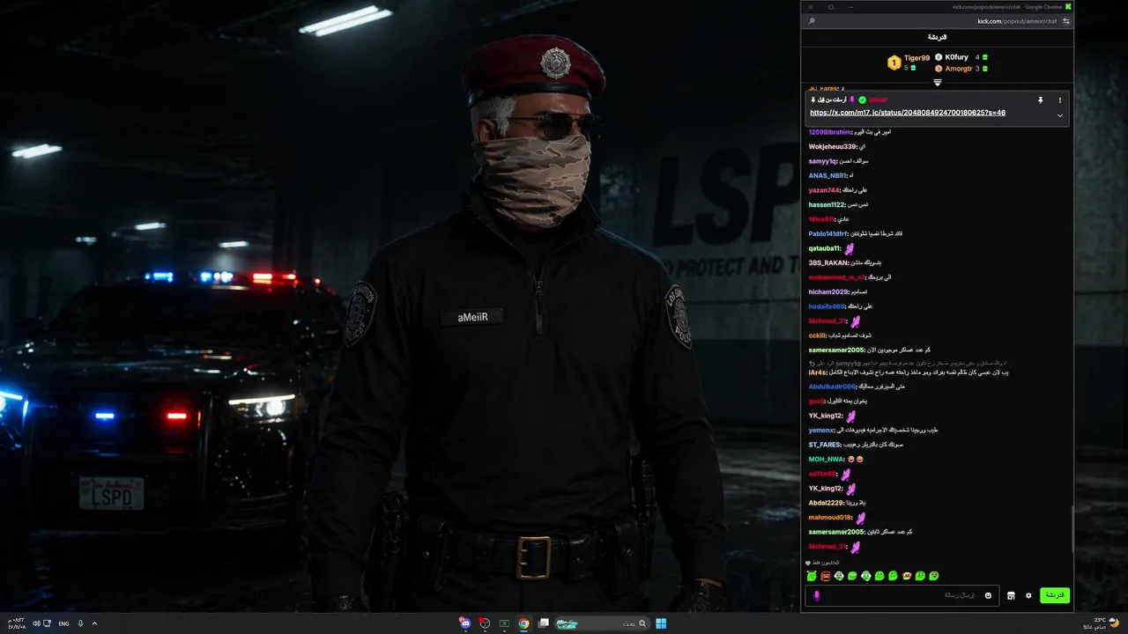Open the volume icon in system tray
The image size is (1128, 634).
click(36, 623)
